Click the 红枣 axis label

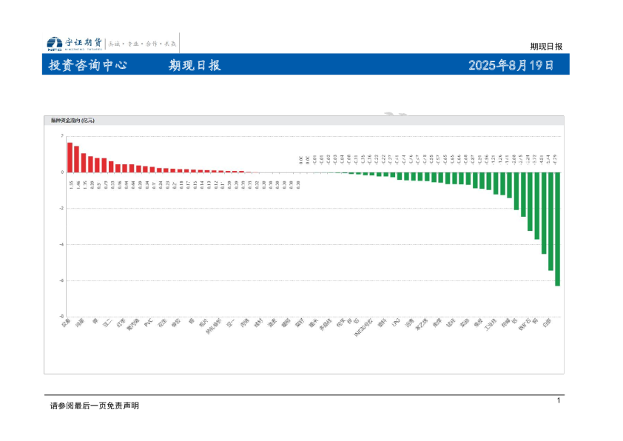[121, 322]
